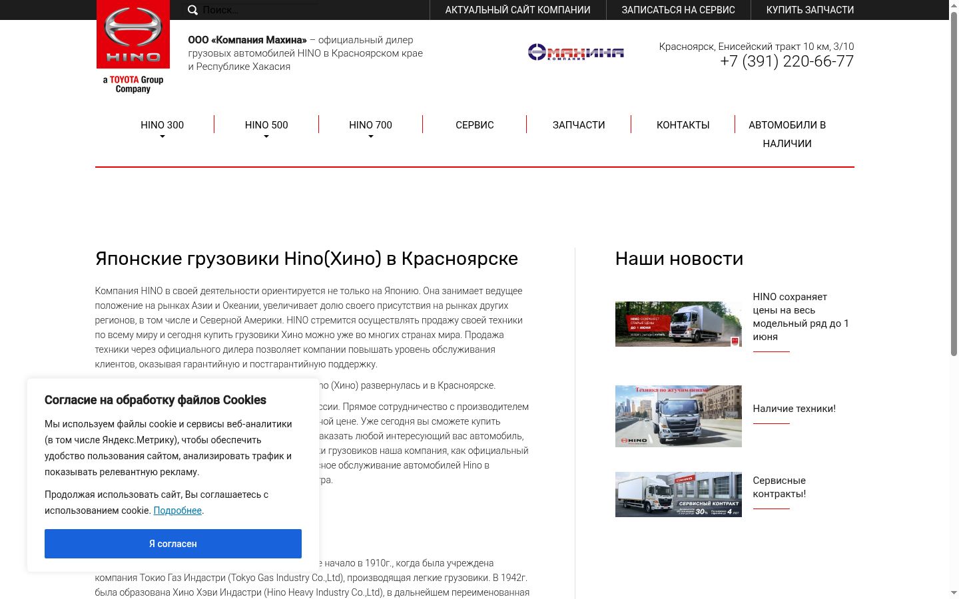959x599 pixels.
Task: Open ЗАПИСАТЬСЯ НА СЕРВИС link
Action: 679,10
